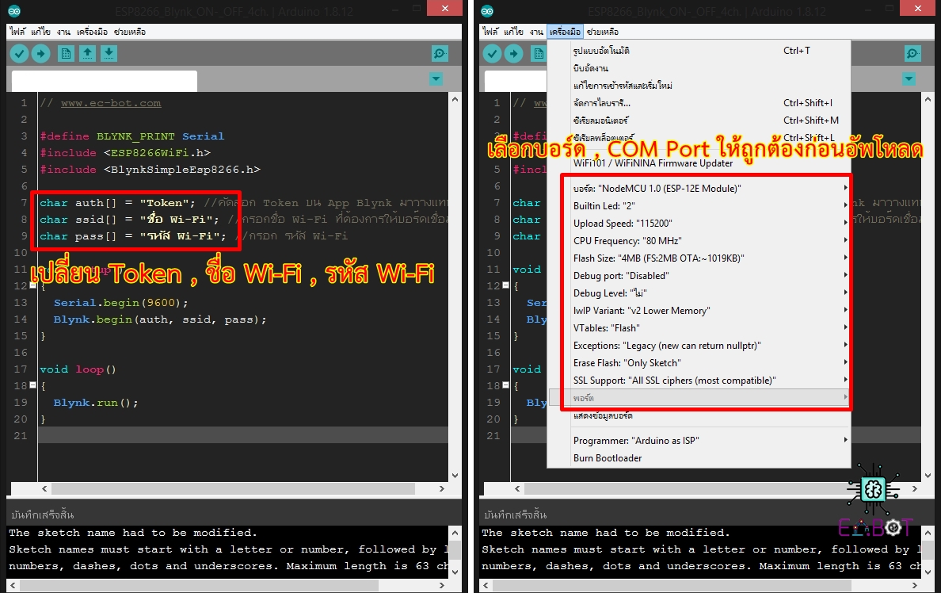Choose แก้ไขการเข้ารหัสและเริ่มใหม่ menu entry

[699, 86]
